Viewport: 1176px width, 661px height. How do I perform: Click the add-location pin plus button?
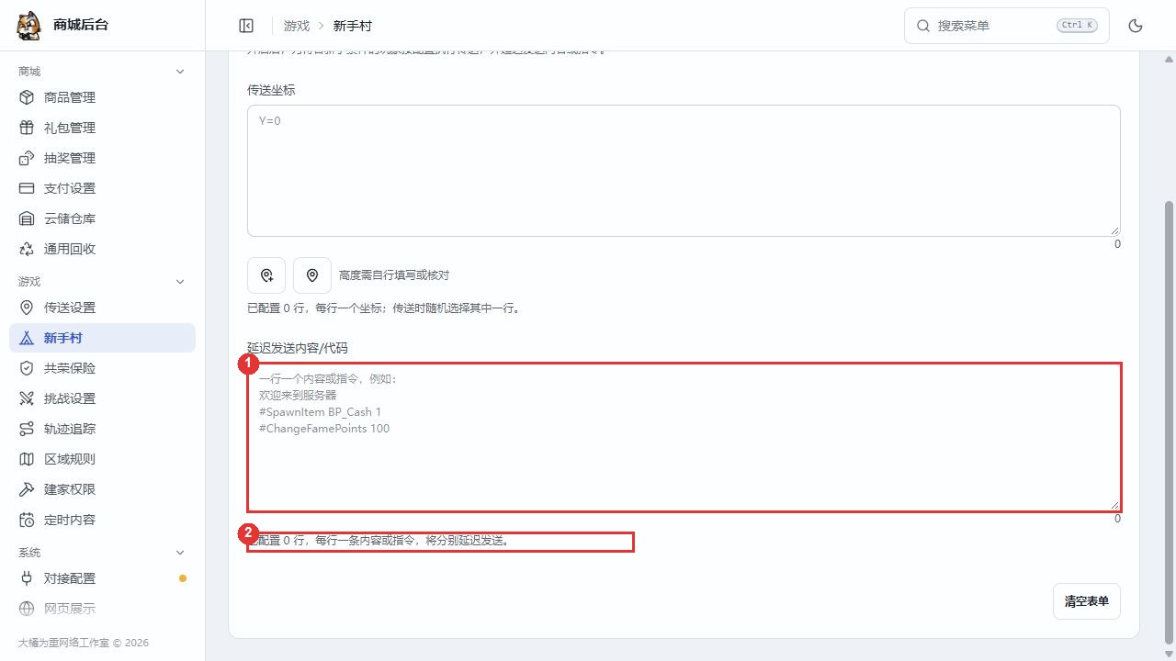click(x=266, y=275)
